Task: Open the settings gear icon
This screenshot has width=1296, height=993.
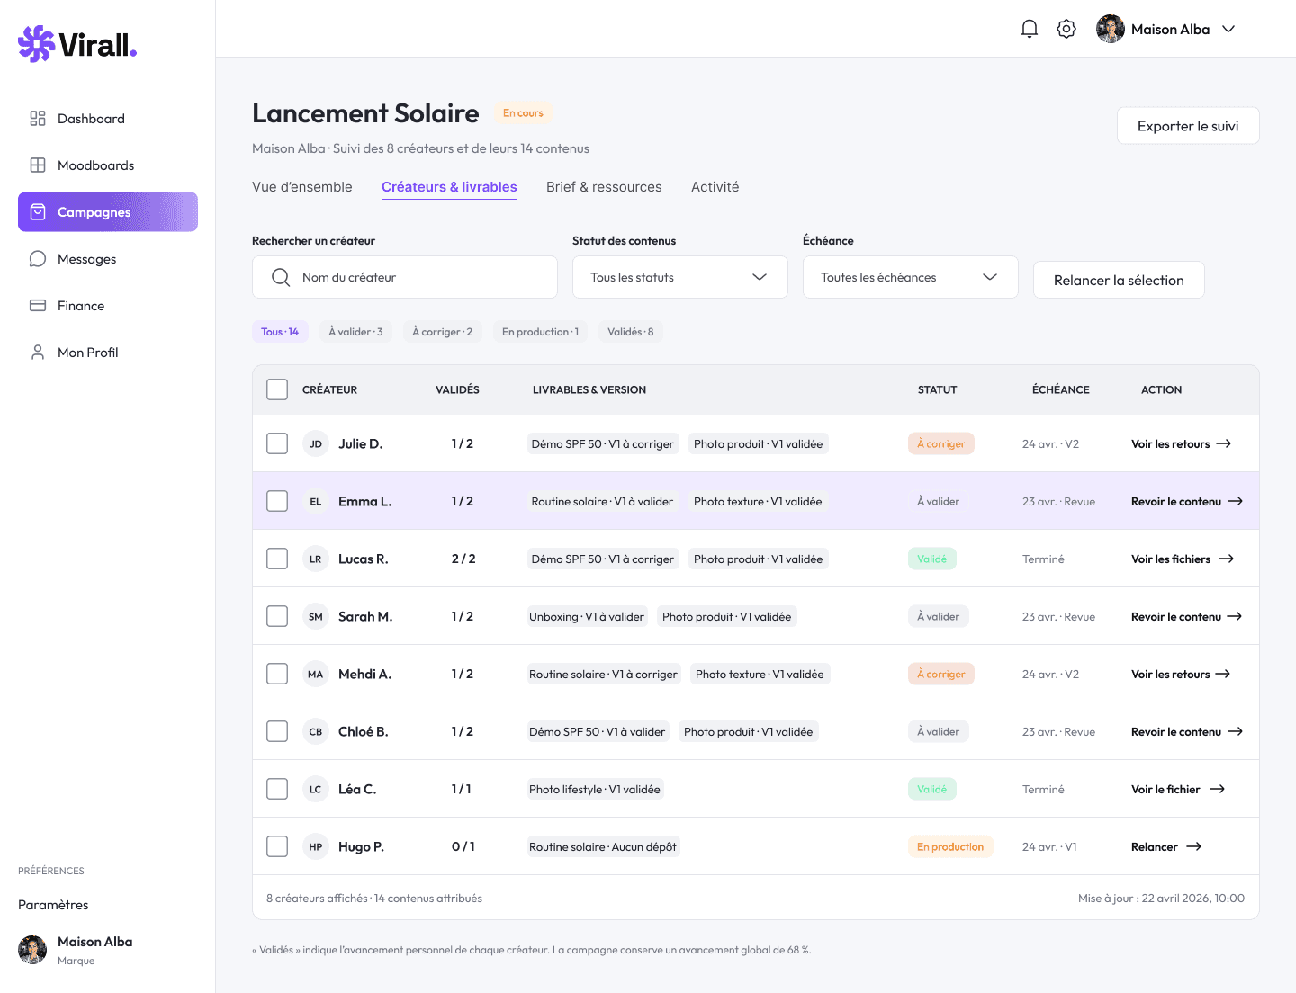Action: coord(1066,29)
